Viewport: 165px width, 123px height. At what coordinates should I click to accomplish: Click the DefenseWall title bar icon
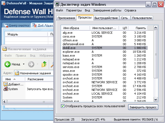click(x=3, y=3)
